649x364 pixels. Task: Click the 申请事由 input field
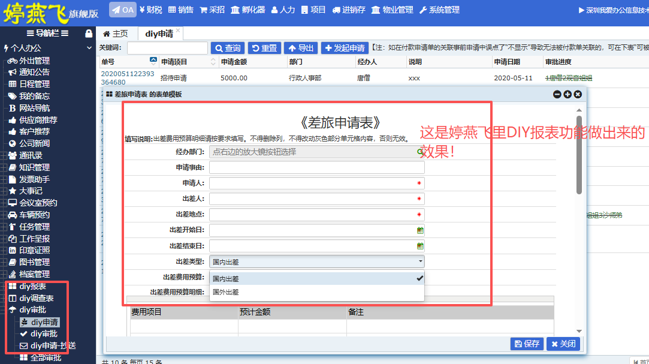click(x=316, y=167)
